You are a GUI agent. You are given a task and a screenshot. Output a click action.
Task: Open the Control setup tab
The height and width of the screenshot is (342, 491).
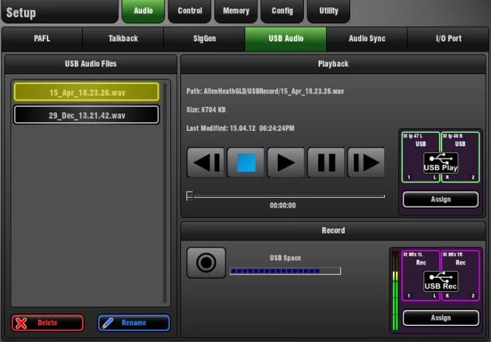[x=190, y=11]
